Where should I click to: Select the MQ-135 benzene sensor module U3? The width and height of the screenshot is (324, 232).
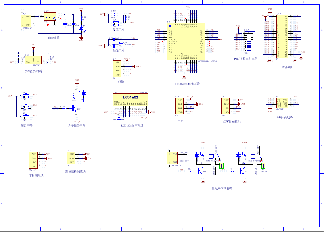pyautogui.click(x=33, y=160)
